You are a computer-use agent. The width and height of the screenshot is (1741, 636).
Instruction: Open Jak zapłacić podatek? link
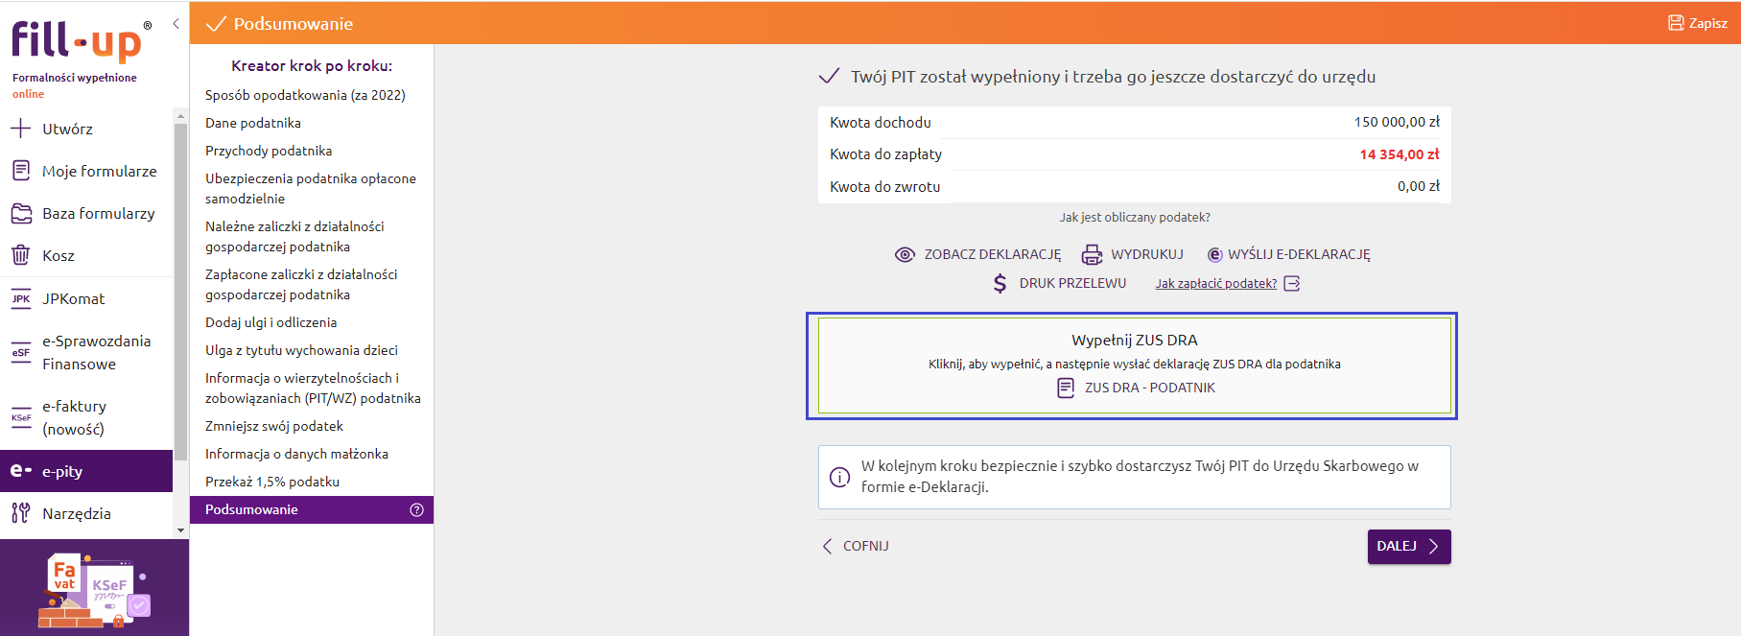[x=1215, y=283]
